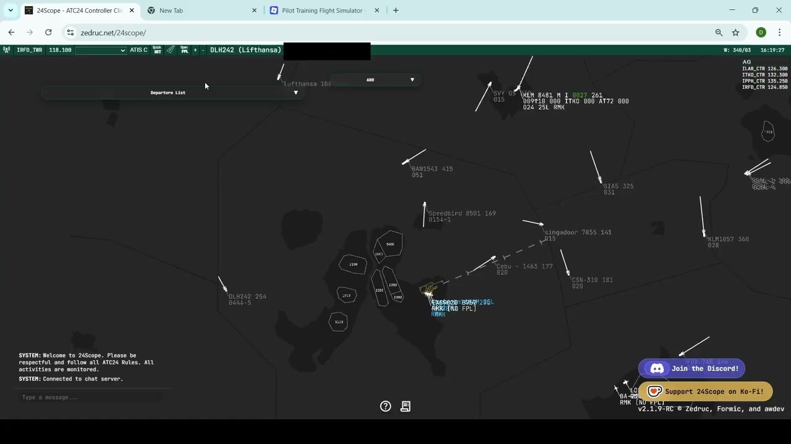
Task: Click the Quick SET button
Action: (157, 50)
